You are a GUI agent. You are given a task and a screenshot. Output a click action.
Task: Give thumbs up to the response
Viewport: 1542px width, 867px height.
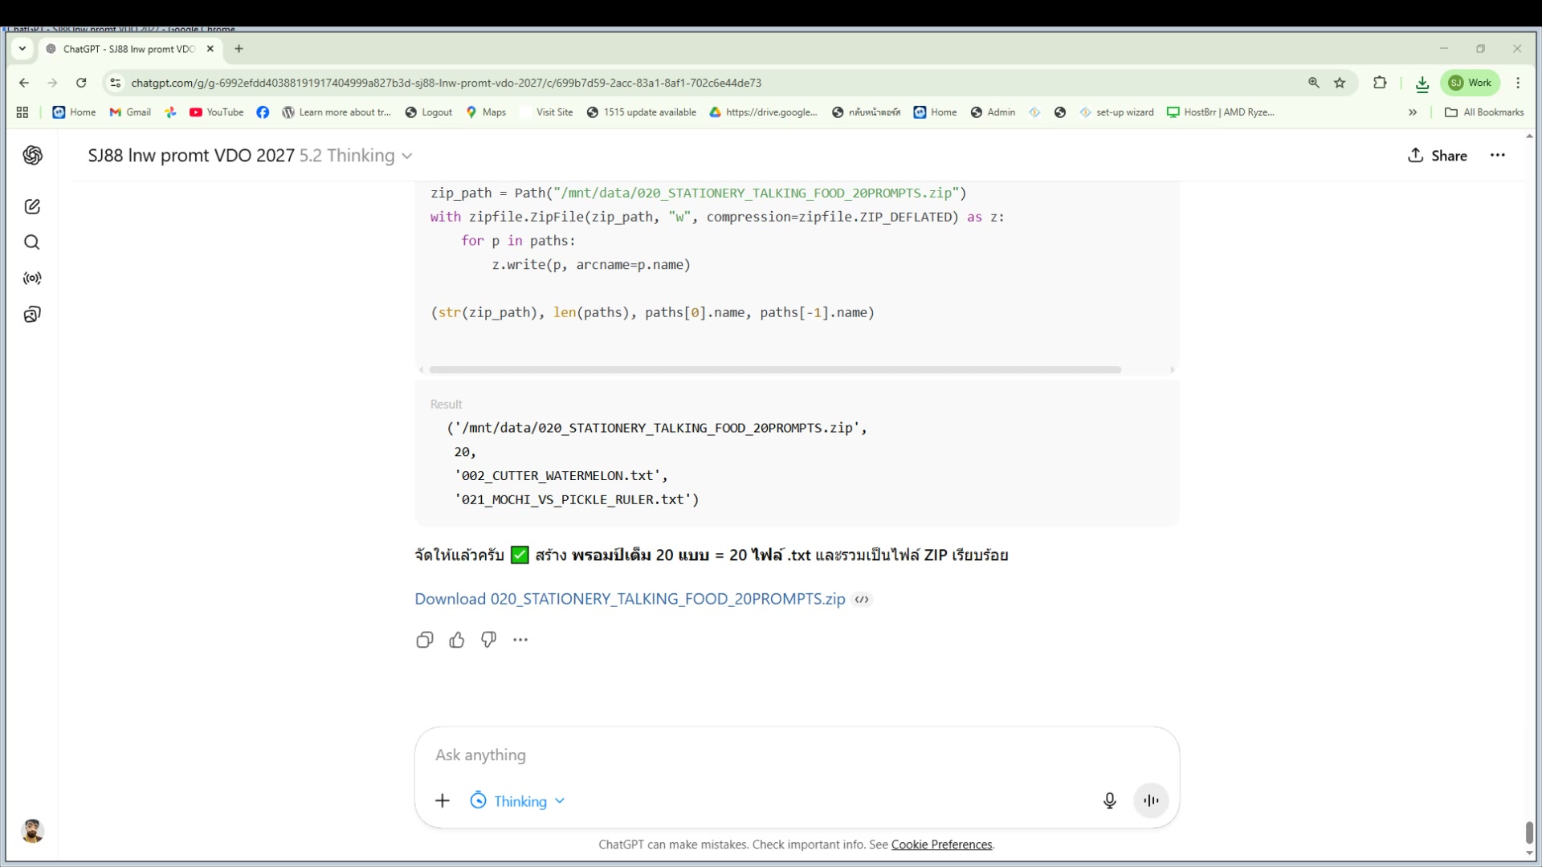click(x=457, y=640)
